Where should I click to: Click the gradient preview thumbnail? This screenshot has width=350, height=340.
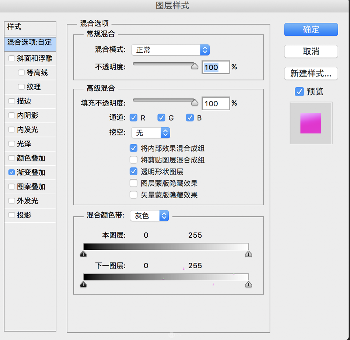pos(311,123)
